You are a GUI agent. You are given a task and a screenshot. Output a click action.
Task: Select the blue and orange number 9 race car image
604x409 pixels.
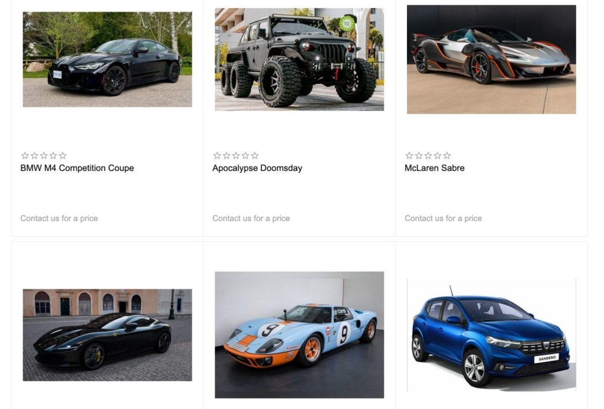pyautogui.click(x=299, y=335)
